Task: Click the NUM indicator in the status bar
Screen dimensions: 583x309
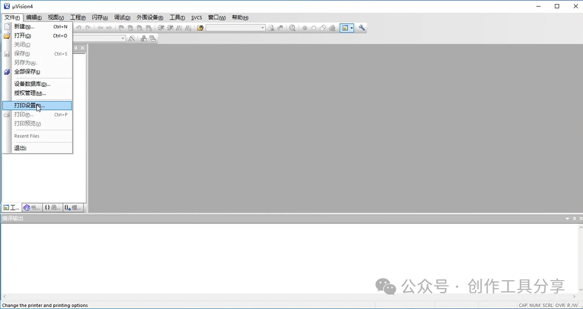Action: pos(534,305)
